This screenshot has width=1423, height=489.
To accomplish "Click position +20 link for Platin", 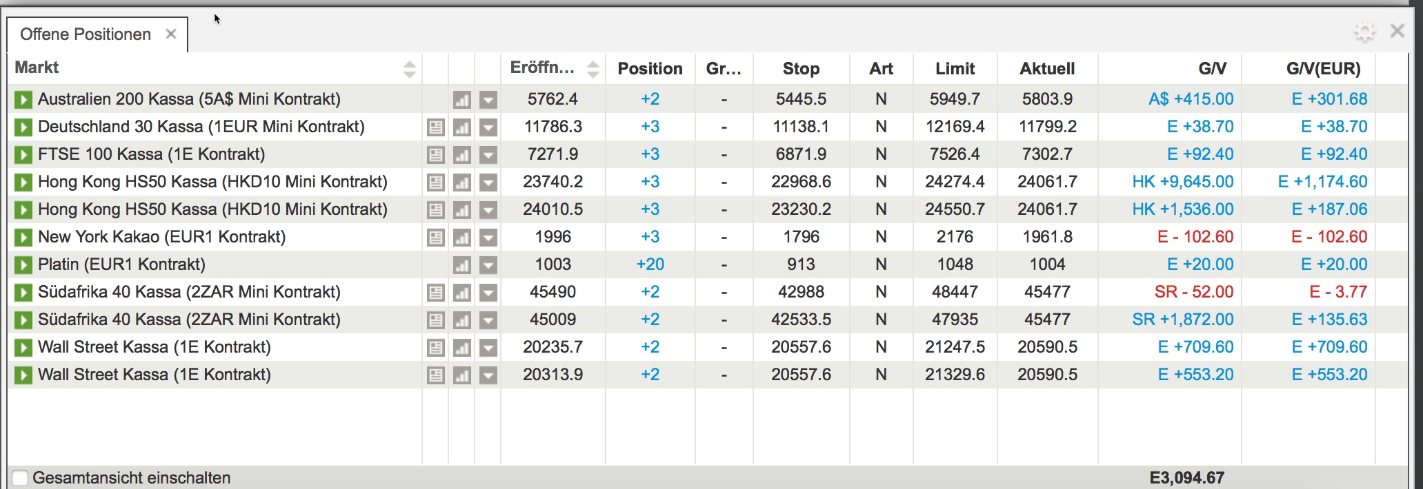I will [650, 264].
